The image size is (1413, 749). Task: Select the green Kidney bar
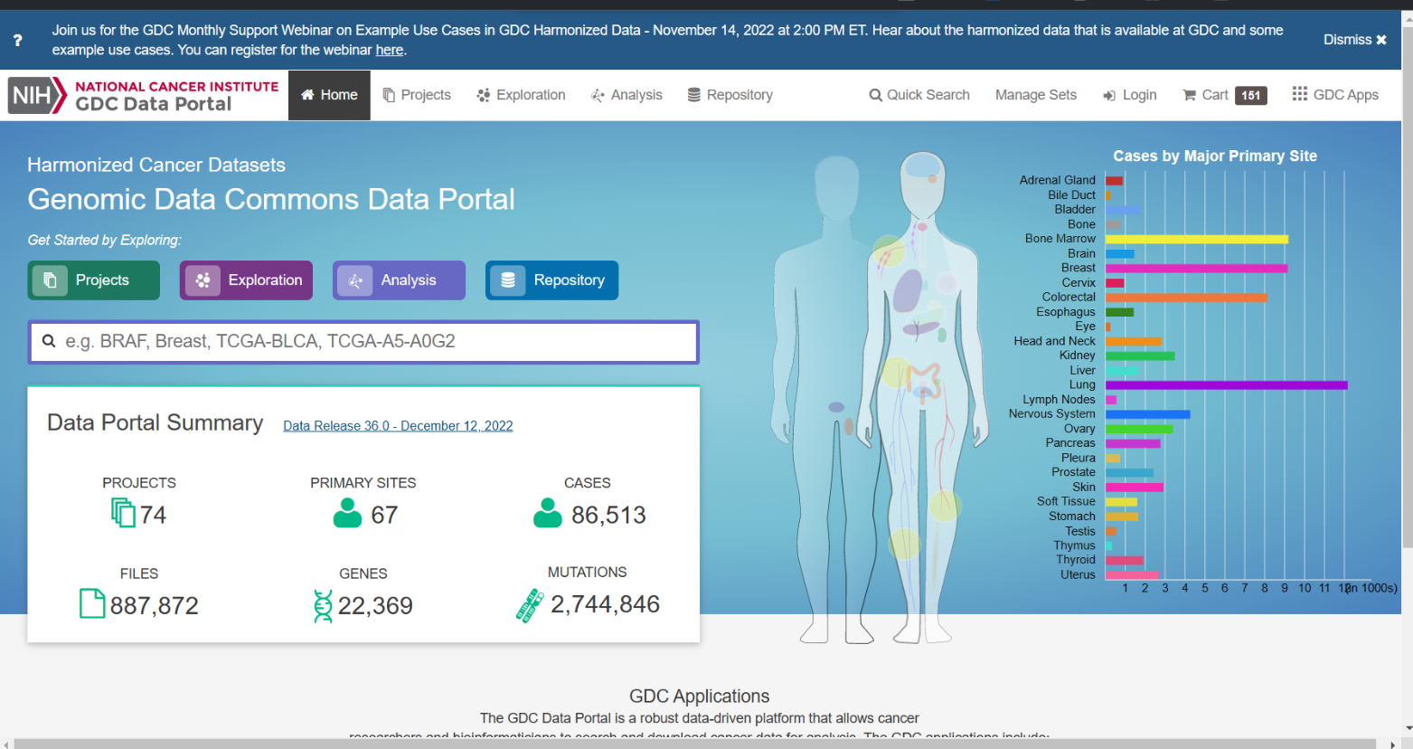tap(1140, 356)
